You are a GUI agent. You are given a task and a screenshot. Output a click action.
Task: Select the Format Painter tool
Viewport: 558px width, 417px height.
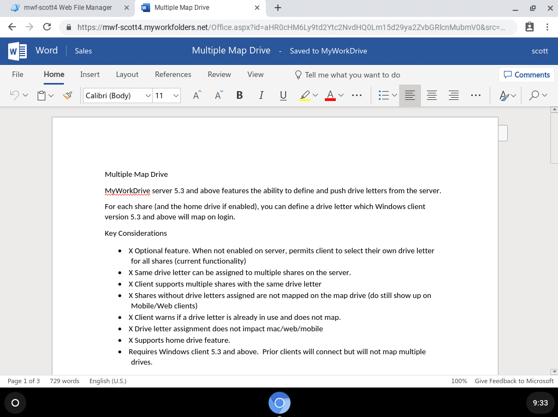tap(67, 95)
